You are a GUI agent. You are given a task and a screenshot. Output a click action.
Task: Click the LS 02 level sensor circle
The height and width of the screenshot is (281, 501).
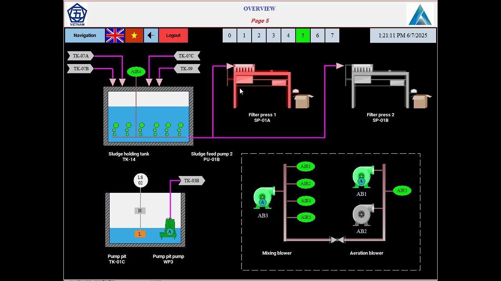141,180
